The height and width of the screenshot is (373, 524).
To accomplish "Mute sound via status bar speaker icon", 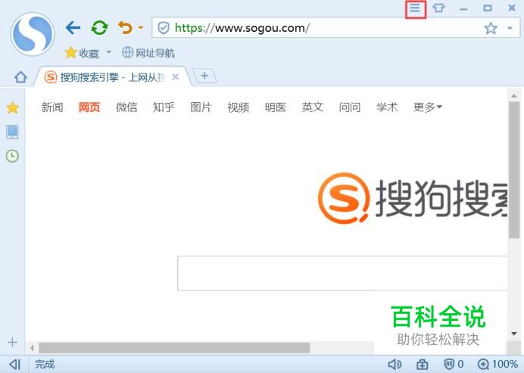I will pos(395,364).
